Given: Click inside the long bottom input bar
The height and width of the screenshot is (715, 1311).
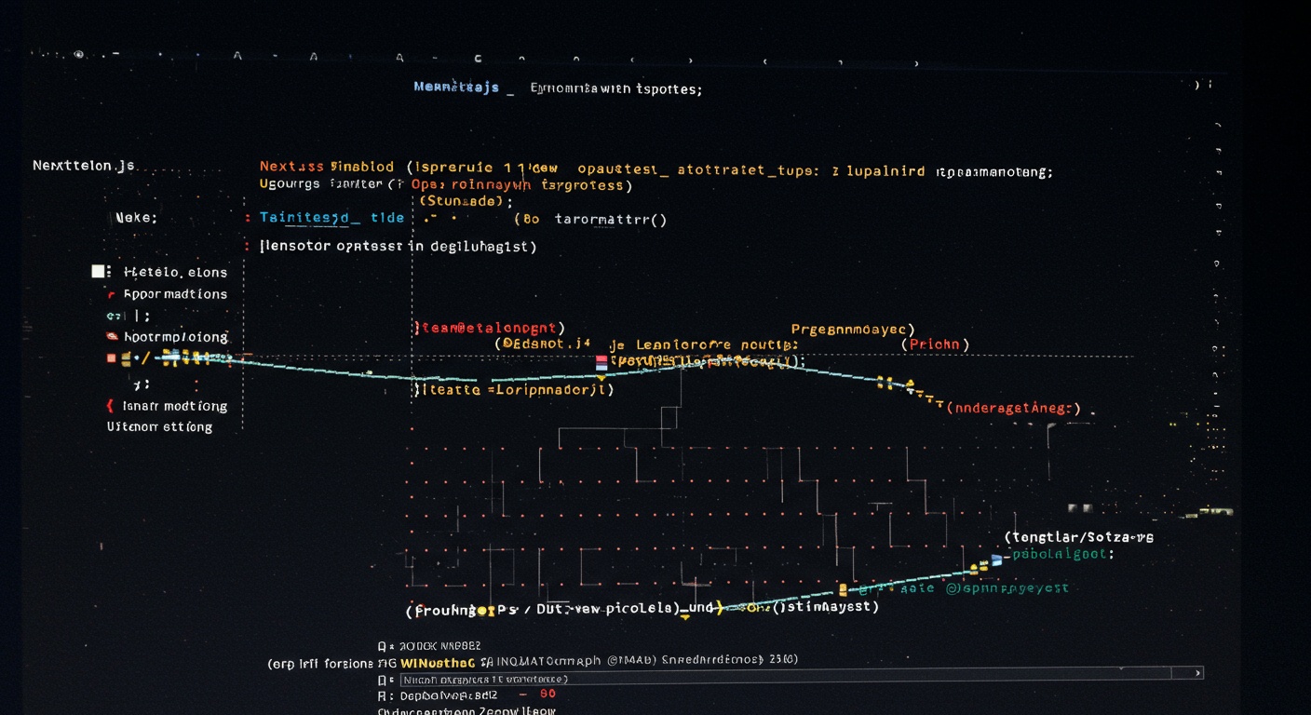Looking at the screenshot, I should (x=801, y=673).
